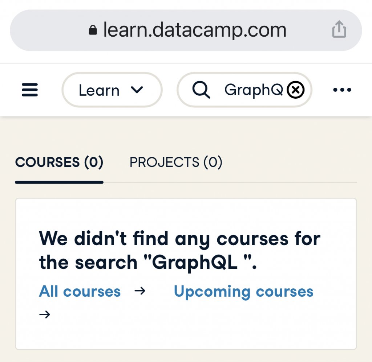Image resolution: width=372 pixels, height=362 pixels.
Task: Open the hamburger navigation menu
Action: (x=30, y=90)
